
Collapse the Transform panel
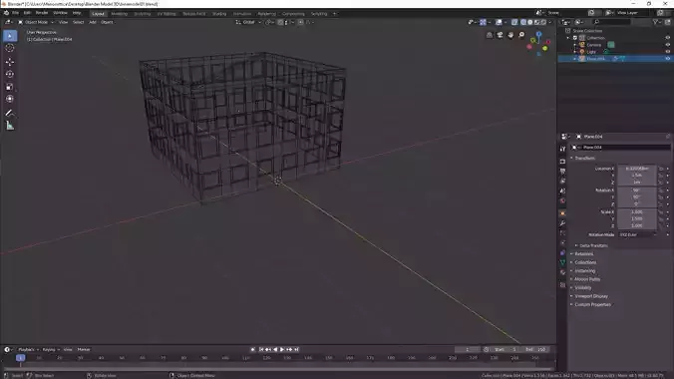pyautogui.click(x=584, y=159)
